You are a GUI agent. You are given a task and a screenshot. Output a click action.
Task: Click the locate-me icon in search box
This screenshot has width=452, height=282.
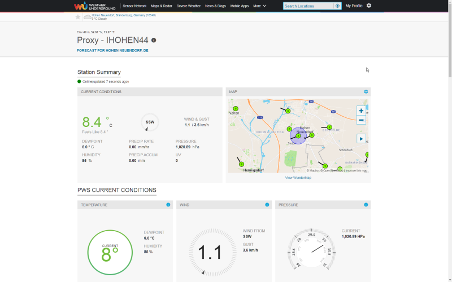click(x=337, y=6)
